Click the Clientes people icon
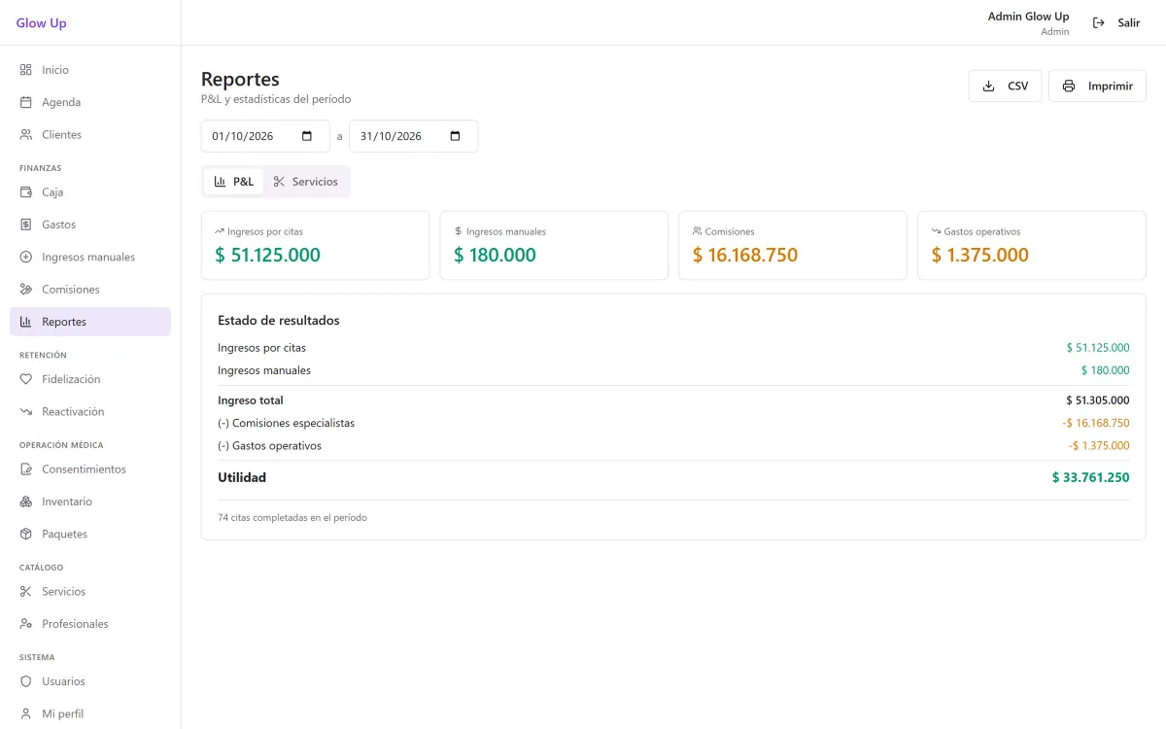This screenshot has width=1166, height=729. pos(26,134)
